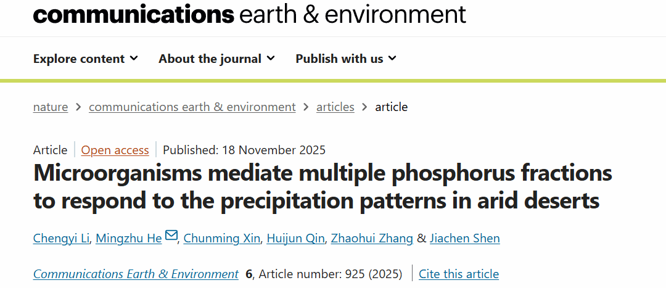Click the Communications Earth & Environment site logo
Screen dimensions: 666x288
(249, 14)
